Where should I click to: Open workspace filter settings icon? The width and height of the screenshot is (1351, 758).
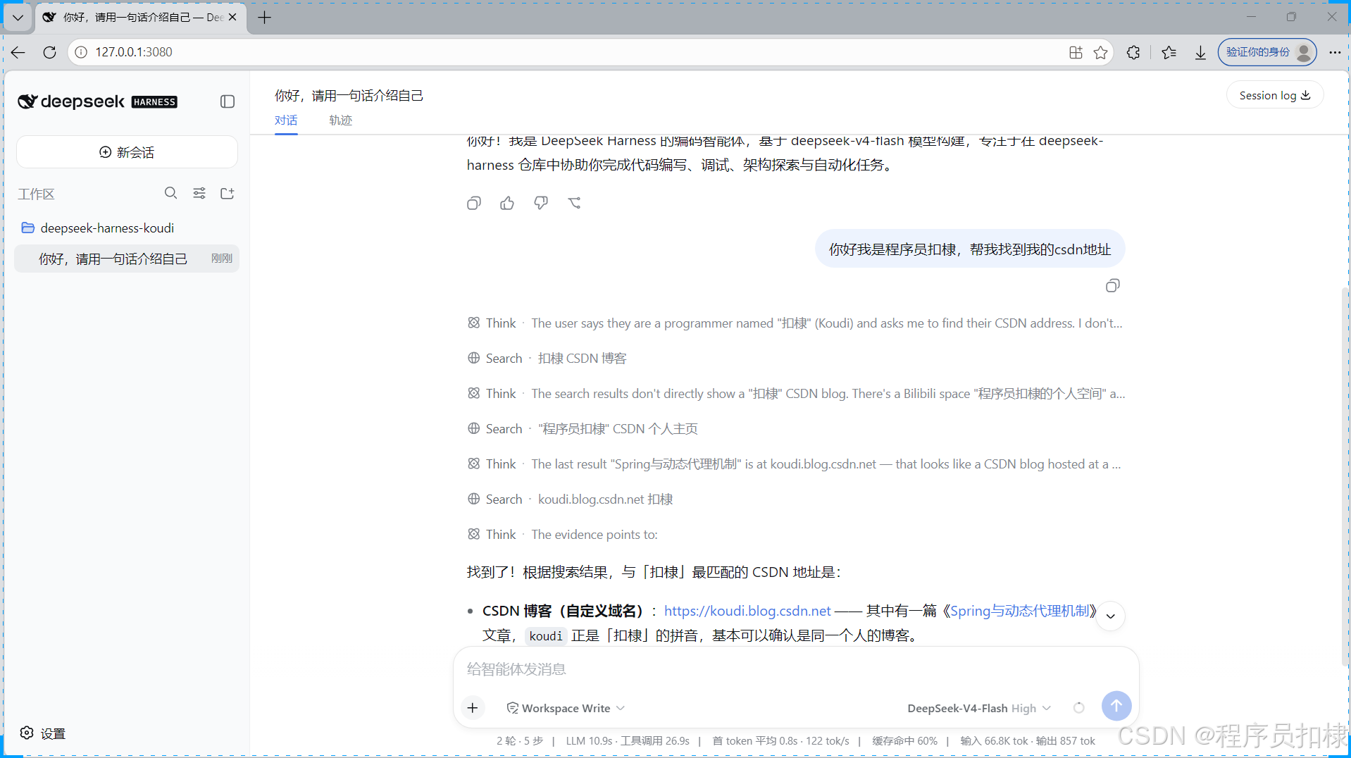pos(199,193)
